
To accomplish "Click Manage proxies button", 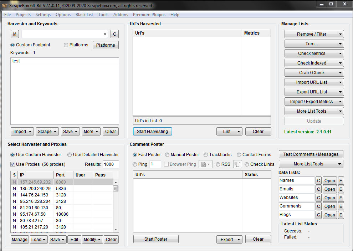I will coord(20,240).
